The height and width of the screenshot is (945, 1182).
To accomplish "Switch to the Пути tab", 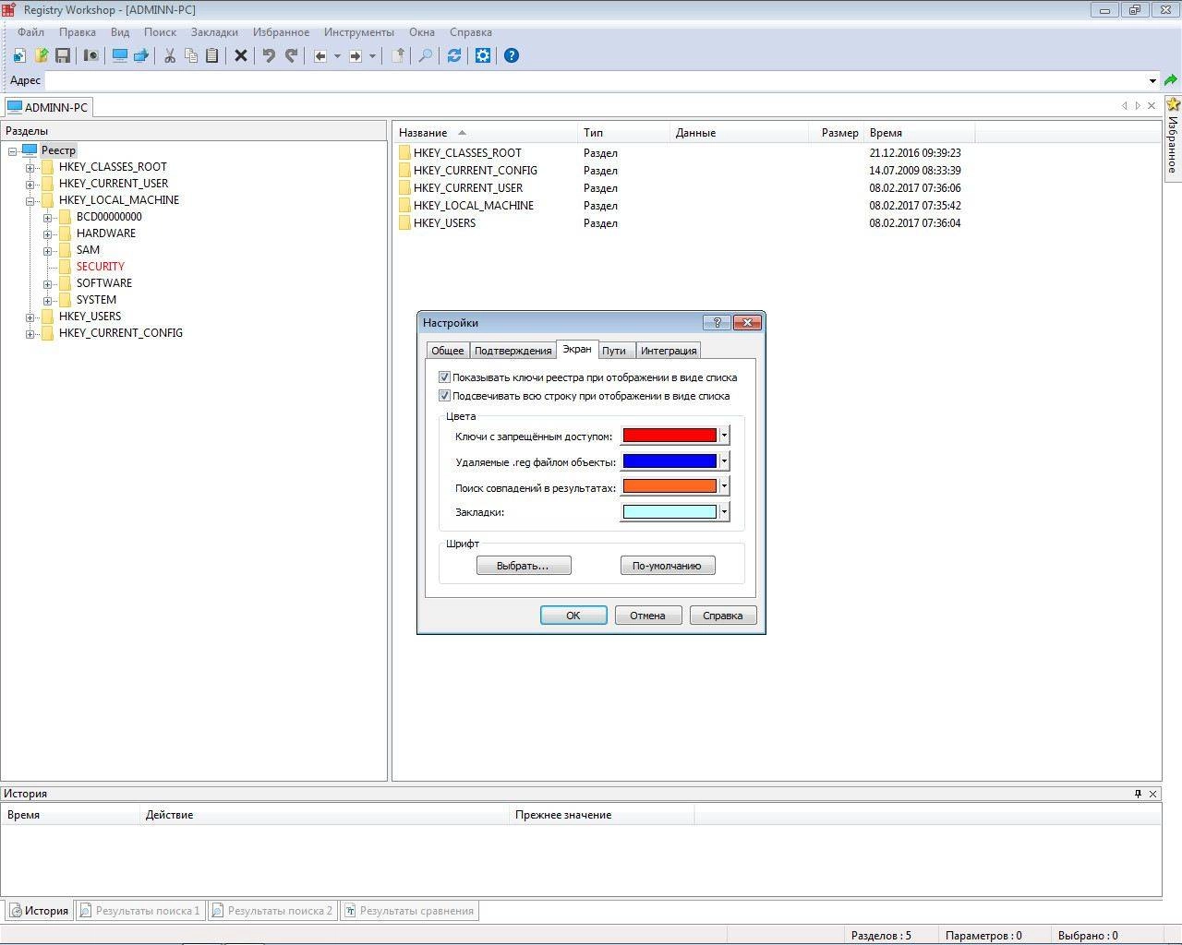I will 614,351.
